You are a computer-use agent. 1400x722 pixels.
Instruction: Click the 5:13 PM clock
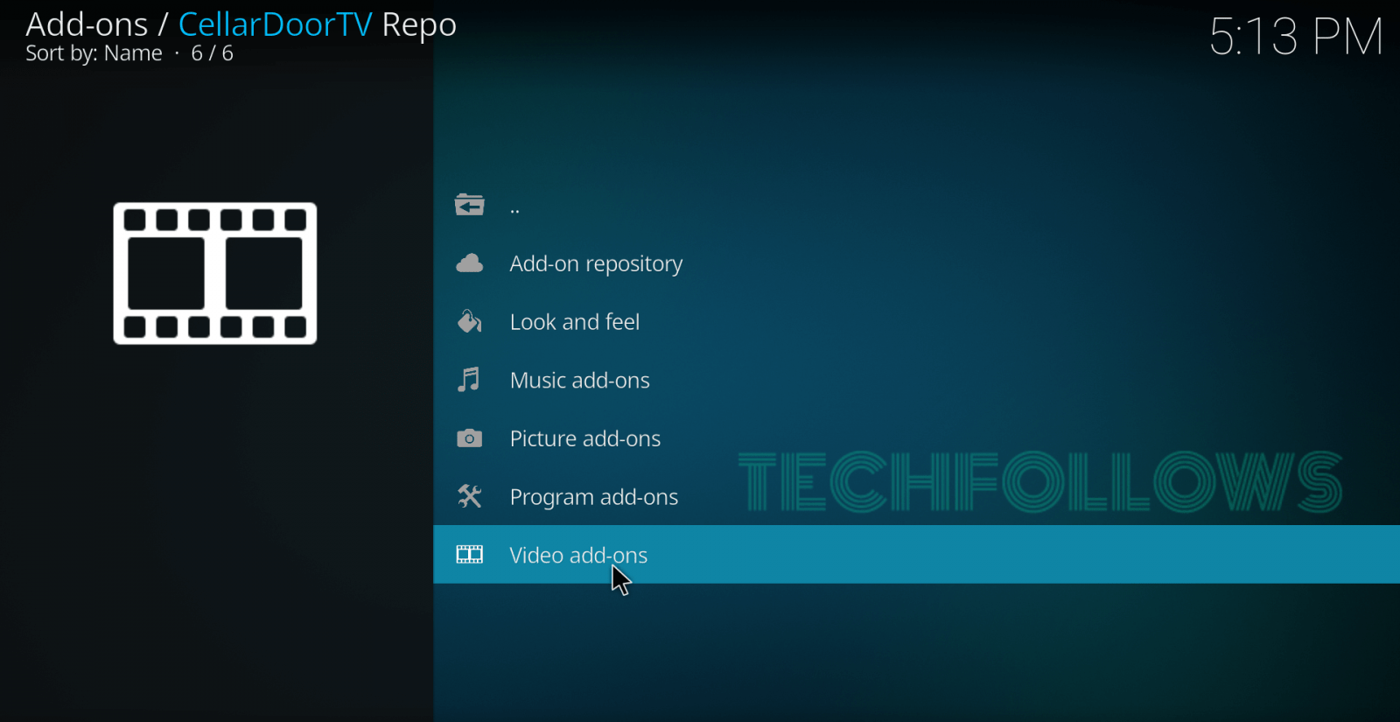coord(1295,37)
